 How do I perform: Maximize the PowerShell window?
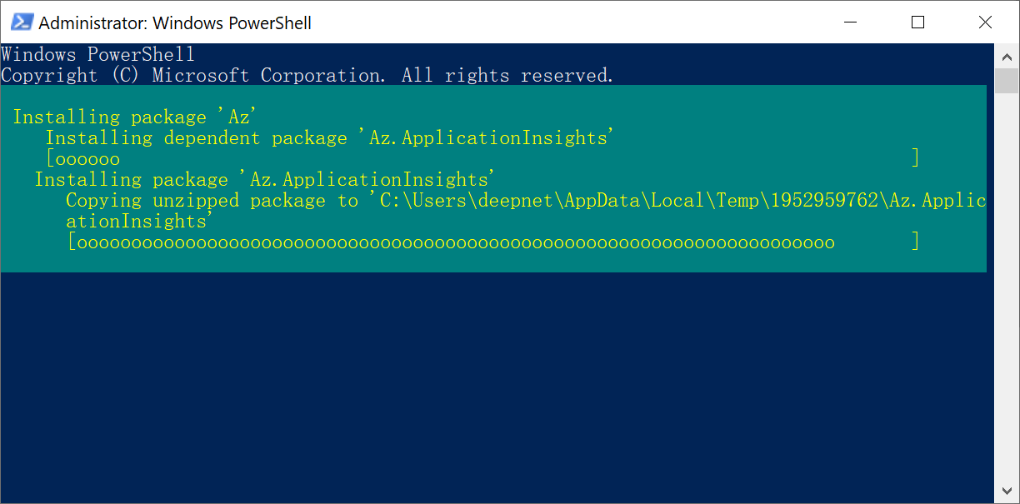pyautogui.click(x=917, y=22)
